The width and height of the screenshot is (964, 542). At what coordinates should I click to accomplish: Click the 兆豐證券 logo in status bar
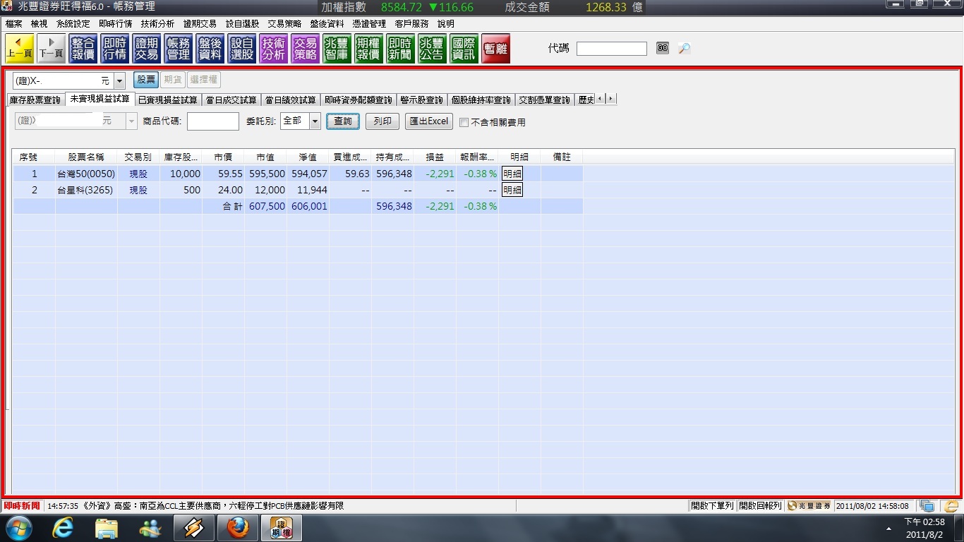[809, 506]
